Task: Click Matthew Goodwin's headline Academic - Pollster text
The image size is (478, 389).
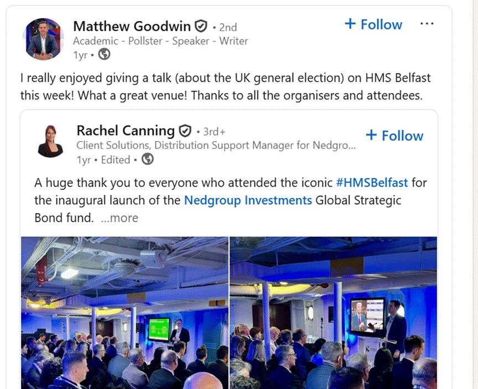Action: [x=160, y=41]
